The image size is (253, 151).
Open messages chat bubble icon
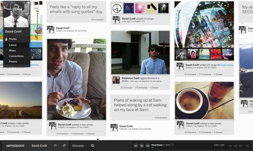64,145
